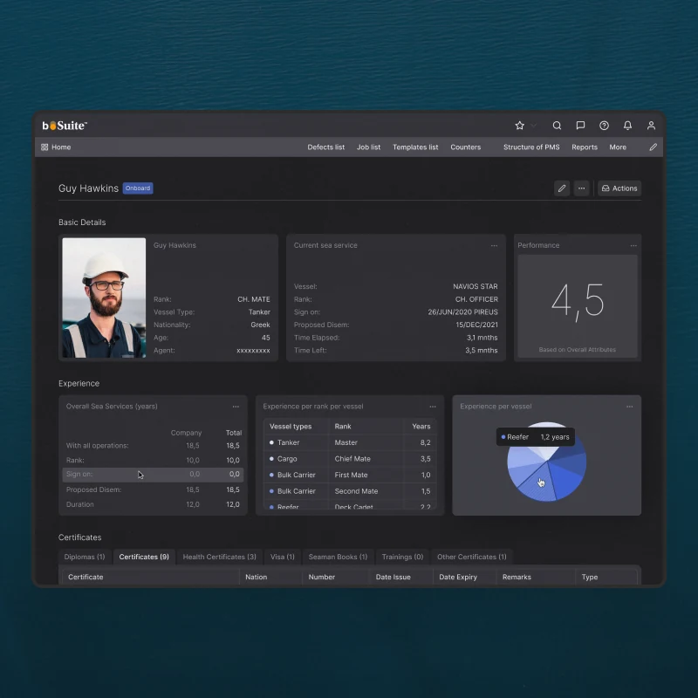Open the Counters menu item
Image resolution: width=698 pixels, height=698 pixels.
tap(465, 147)
